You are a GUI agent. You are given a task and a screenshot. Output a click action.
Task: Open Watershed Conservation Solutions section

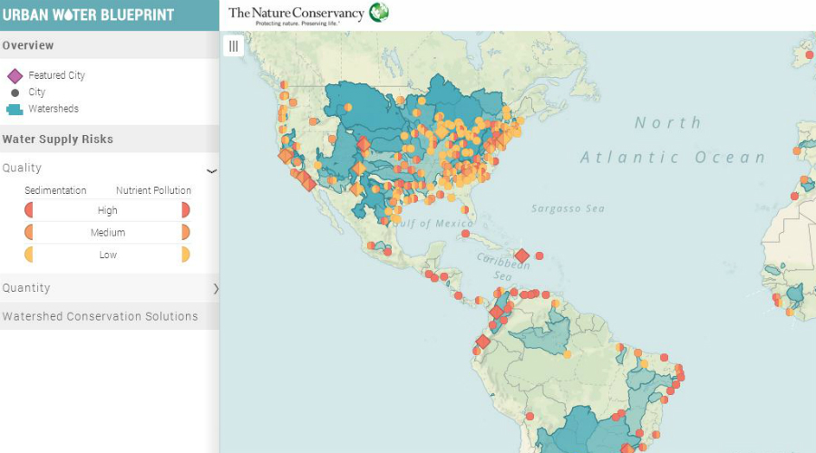(100, 316)
